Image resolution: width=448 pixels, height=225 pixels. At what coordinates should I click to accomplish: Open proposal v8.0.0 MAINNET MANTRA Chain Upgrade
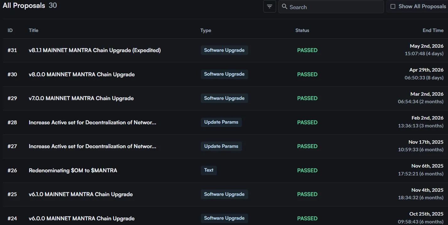82,74
